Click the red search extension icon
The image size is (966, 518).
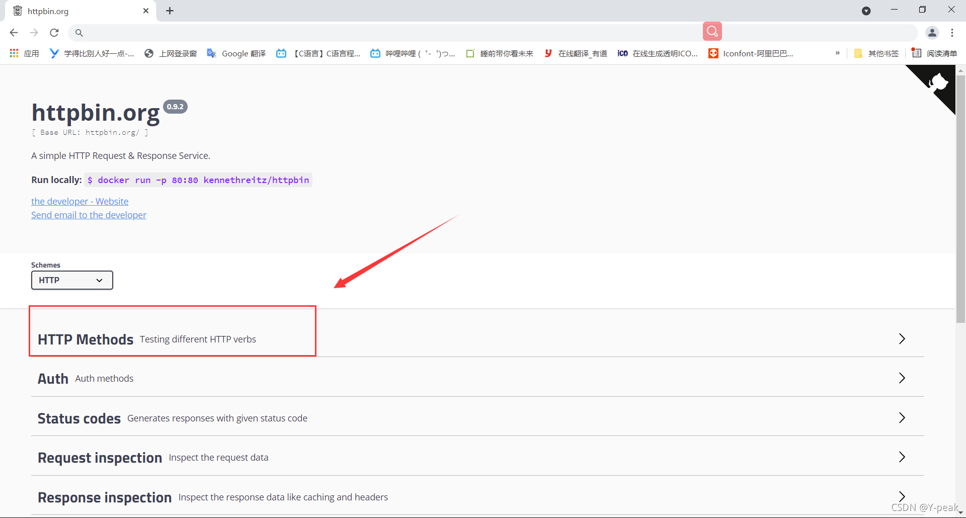pyautogui.click(x=712, y=32)
